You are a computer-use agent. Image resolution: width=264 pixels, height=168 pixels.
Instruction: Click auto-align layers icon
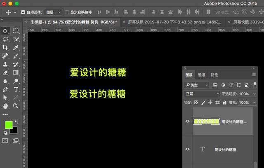point(208,12)
